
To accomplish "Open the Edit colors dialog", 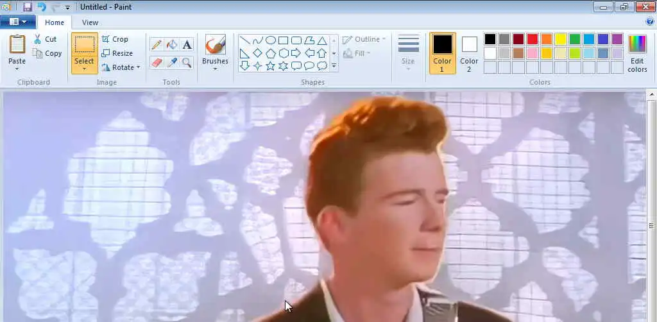I will 637,53.
